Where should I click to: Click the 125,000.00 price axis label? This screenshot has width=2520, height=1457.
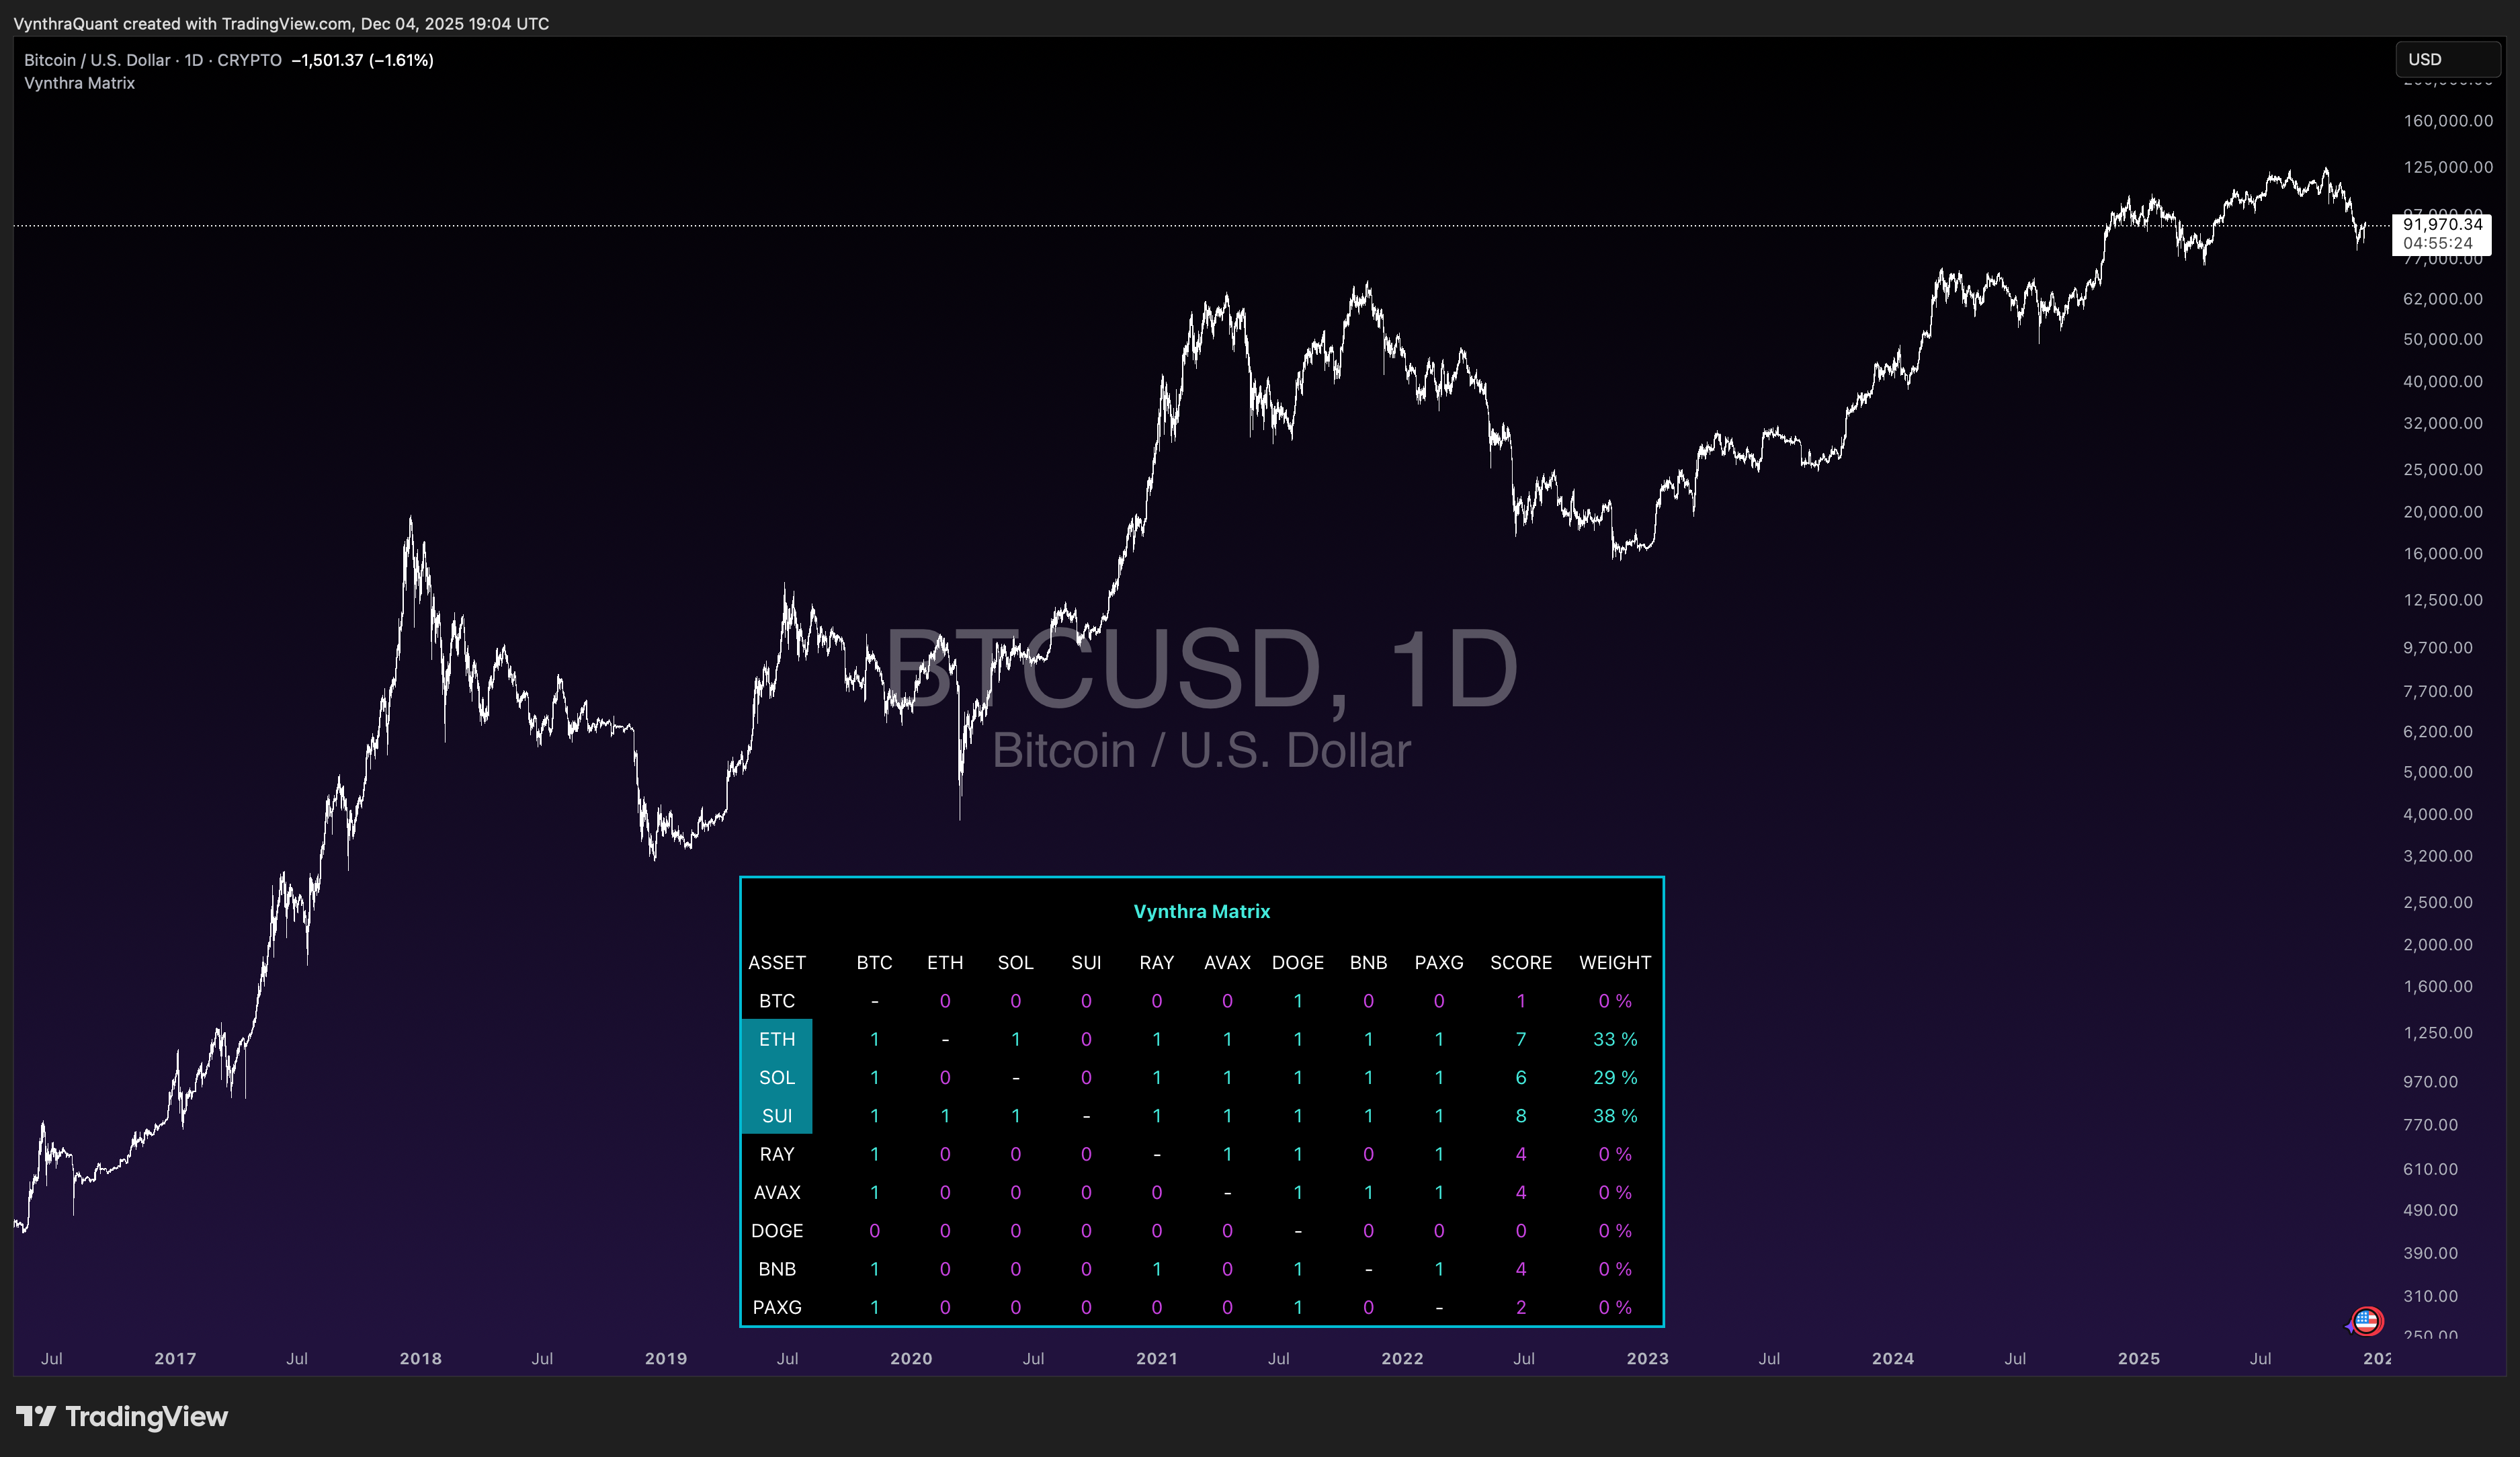2448,167
